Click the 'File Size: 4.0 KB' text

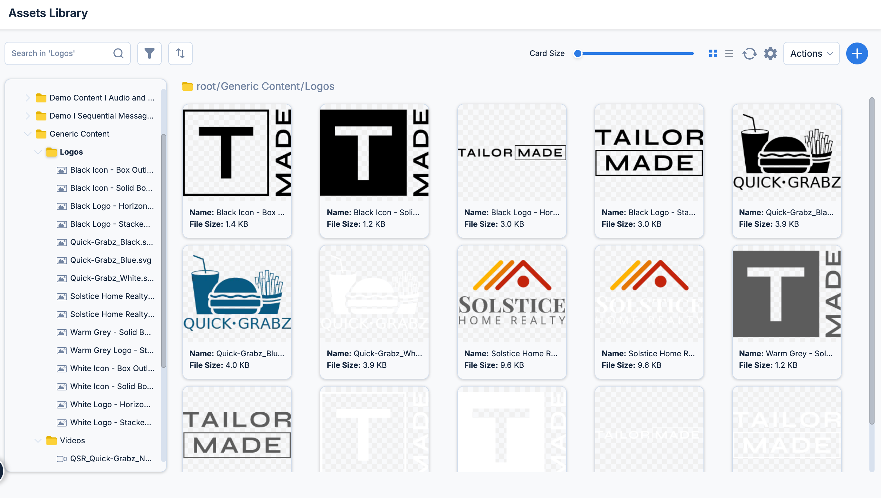coord(219,365)
